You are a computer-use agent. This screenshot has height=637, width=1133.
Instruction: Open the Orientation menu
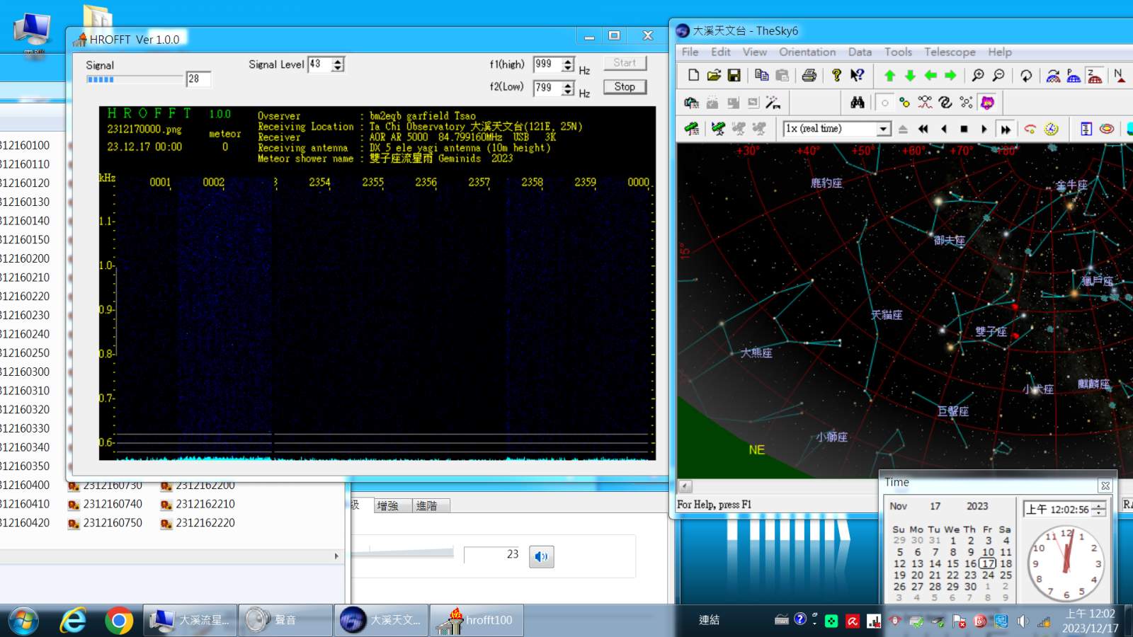(807, 52)
